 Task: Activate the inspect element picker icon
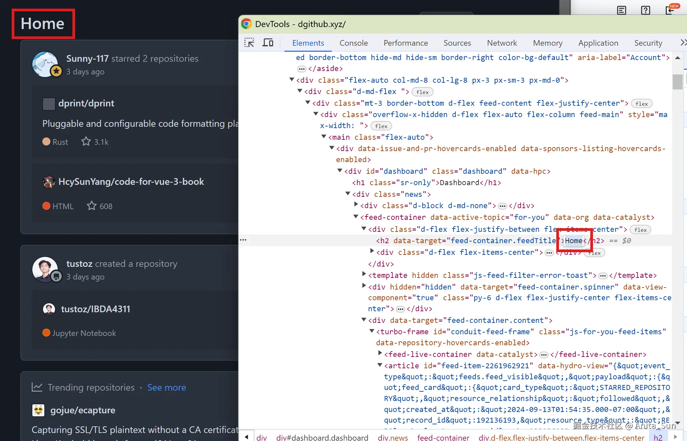(x=249, y=43)
